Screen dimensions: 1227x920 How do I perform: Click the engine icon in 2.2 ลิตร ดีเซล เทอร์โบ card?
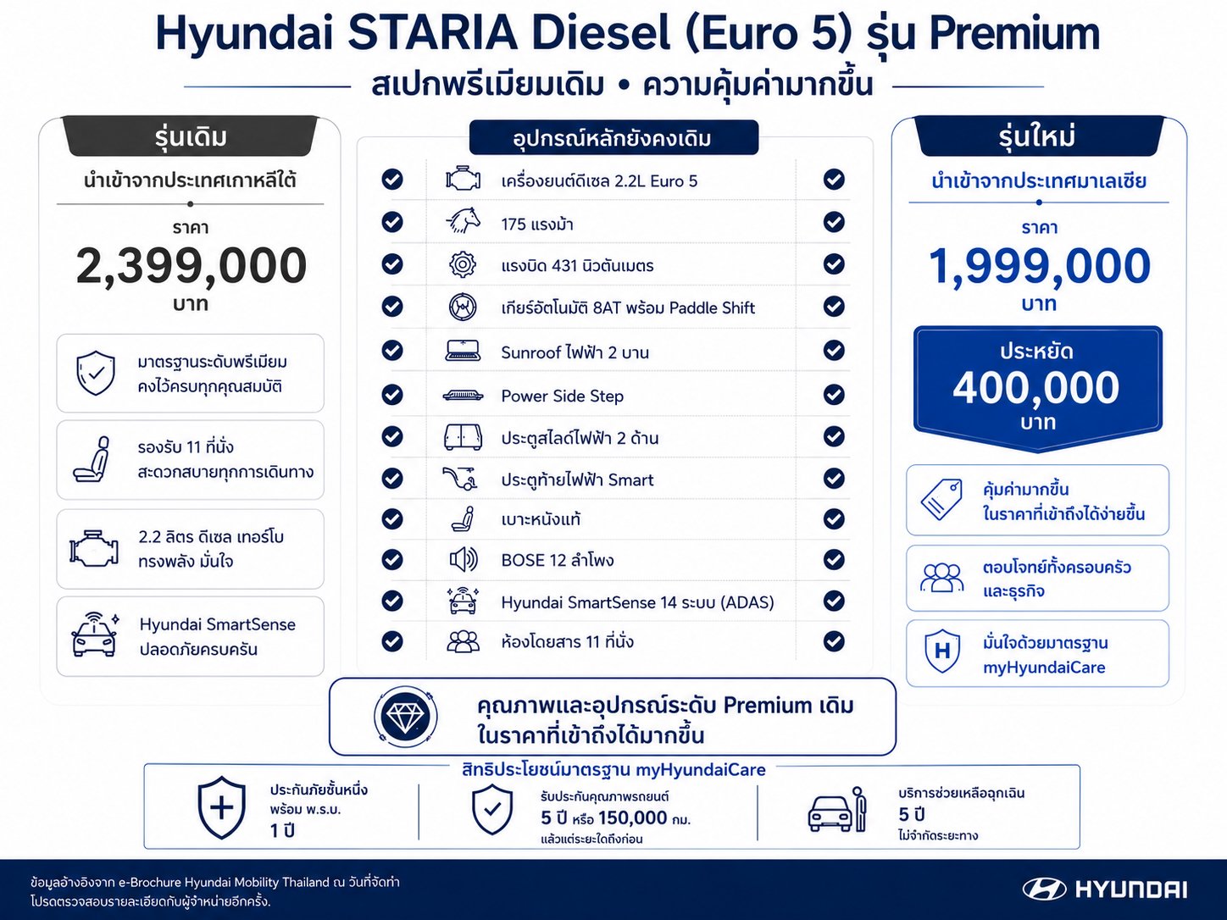click(94, 548)
